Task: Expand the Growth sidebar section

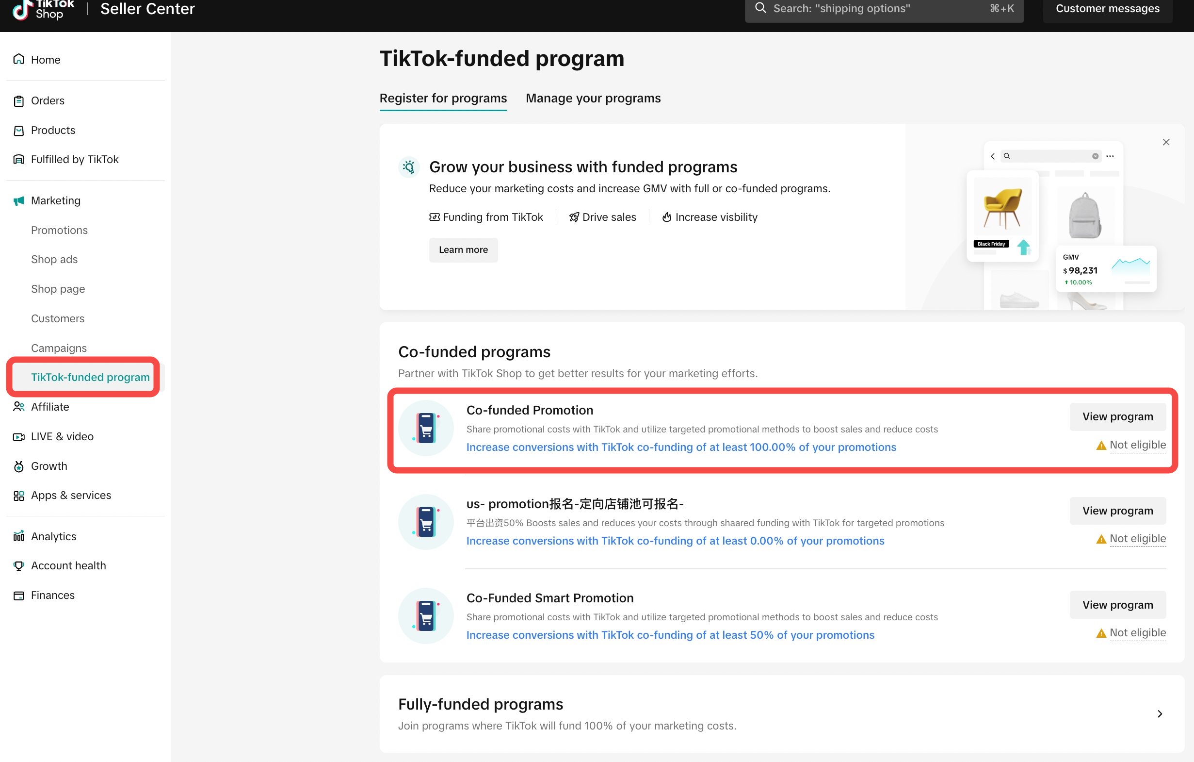Action: pyautogui.click(x=49, y=466)
